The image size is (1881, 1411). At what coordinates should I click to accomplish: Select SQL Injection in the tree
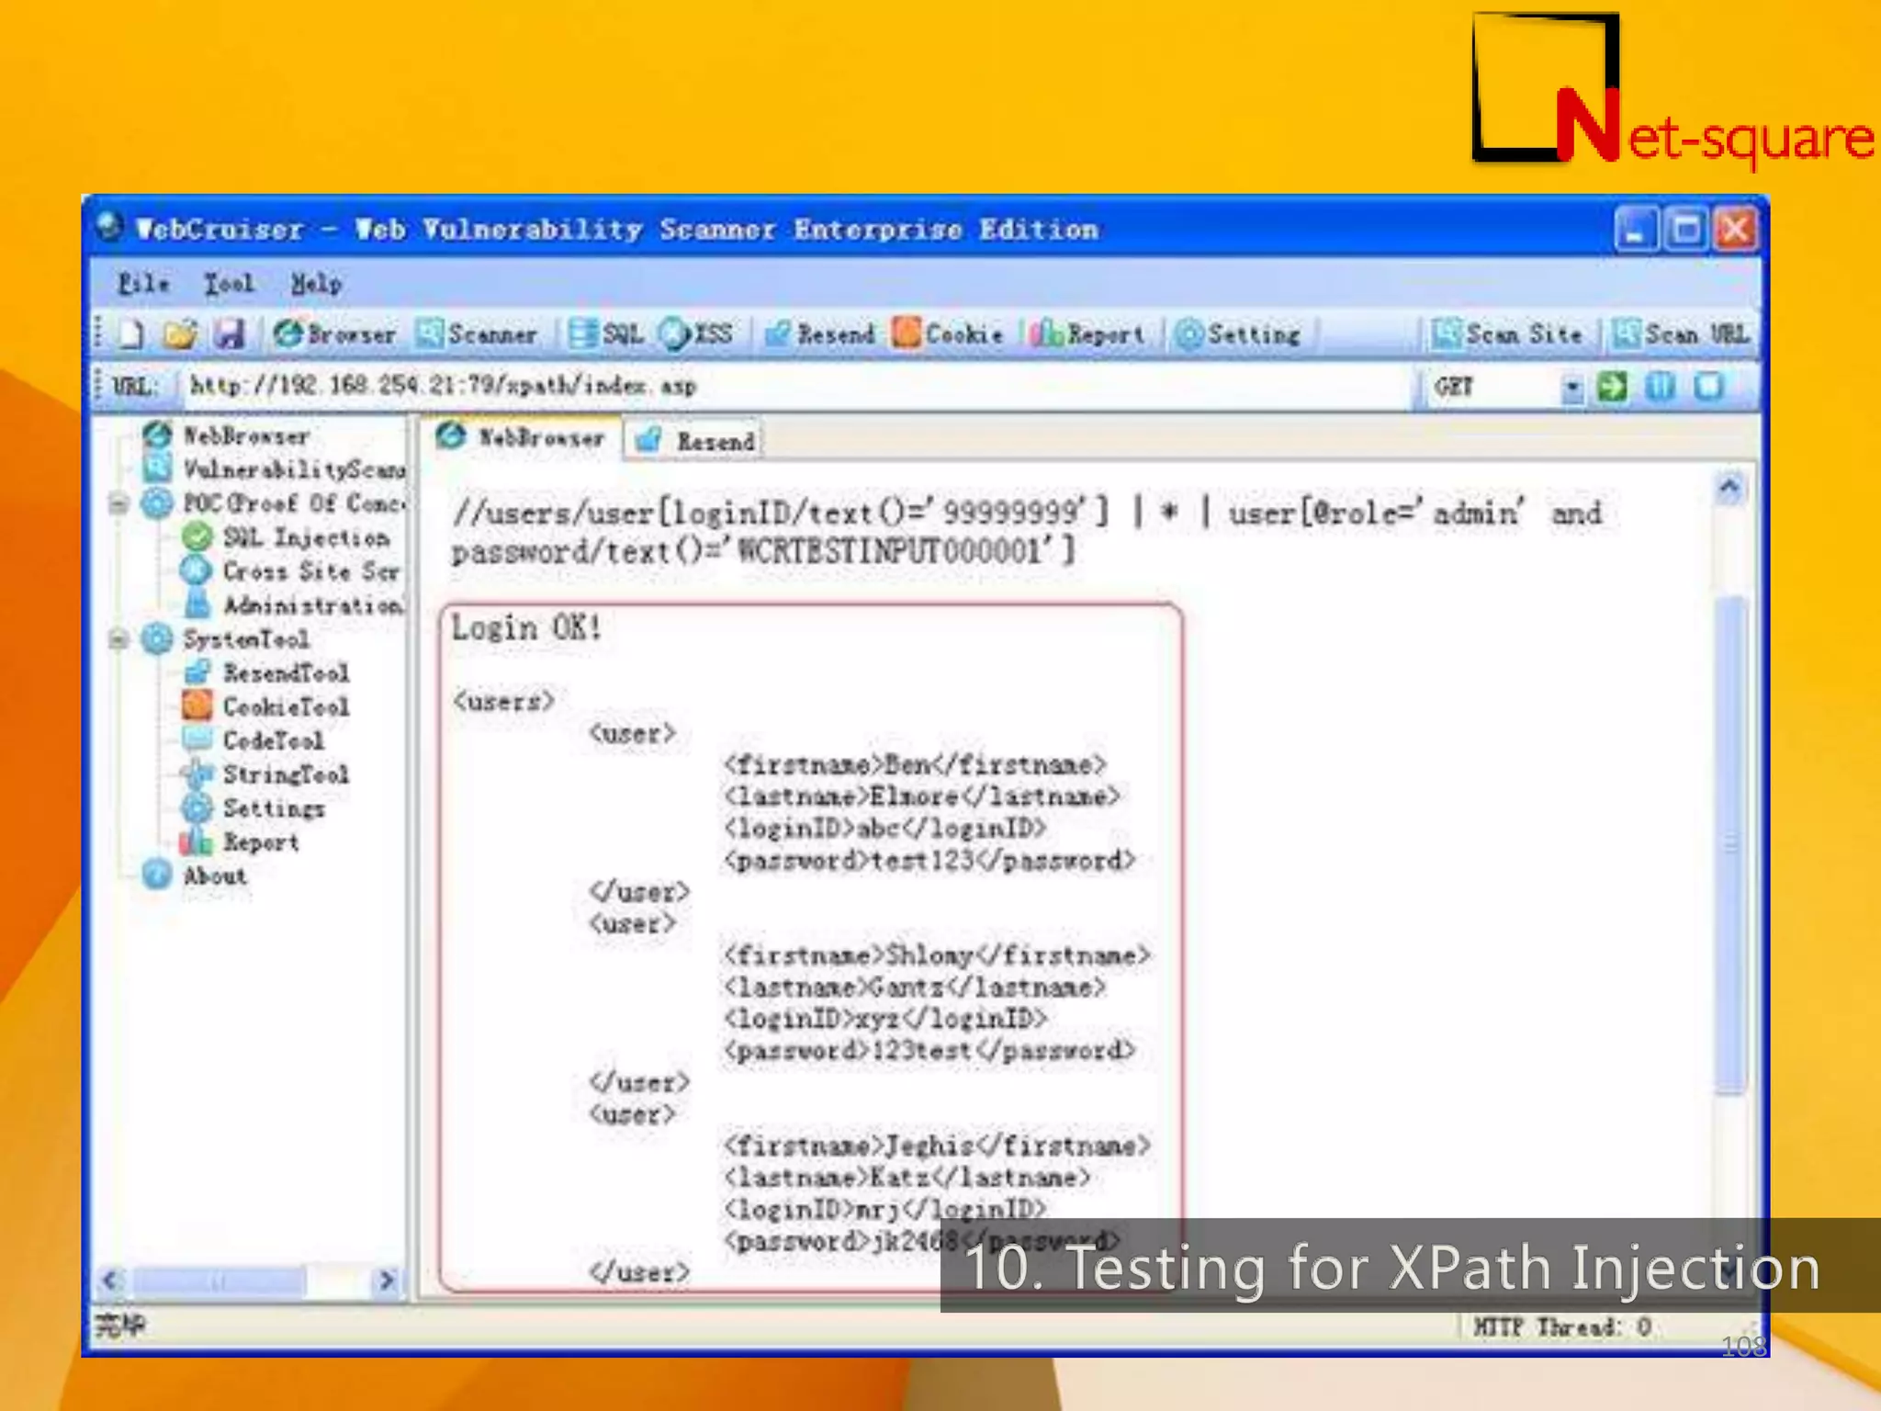pos(305,537)
